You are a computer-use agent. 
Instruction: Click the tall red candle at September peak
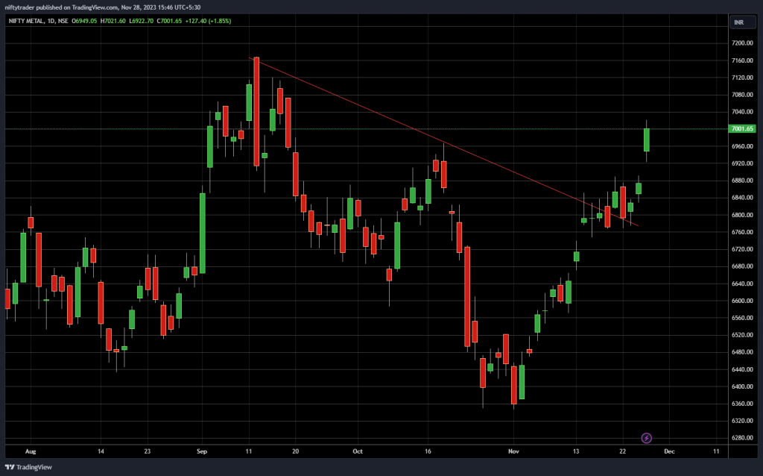point(256,112)
